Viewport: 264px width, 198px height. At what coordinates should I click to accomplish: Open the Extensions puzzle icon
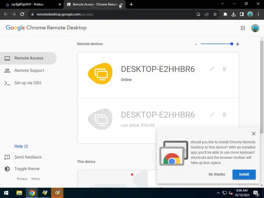point(225,14)
